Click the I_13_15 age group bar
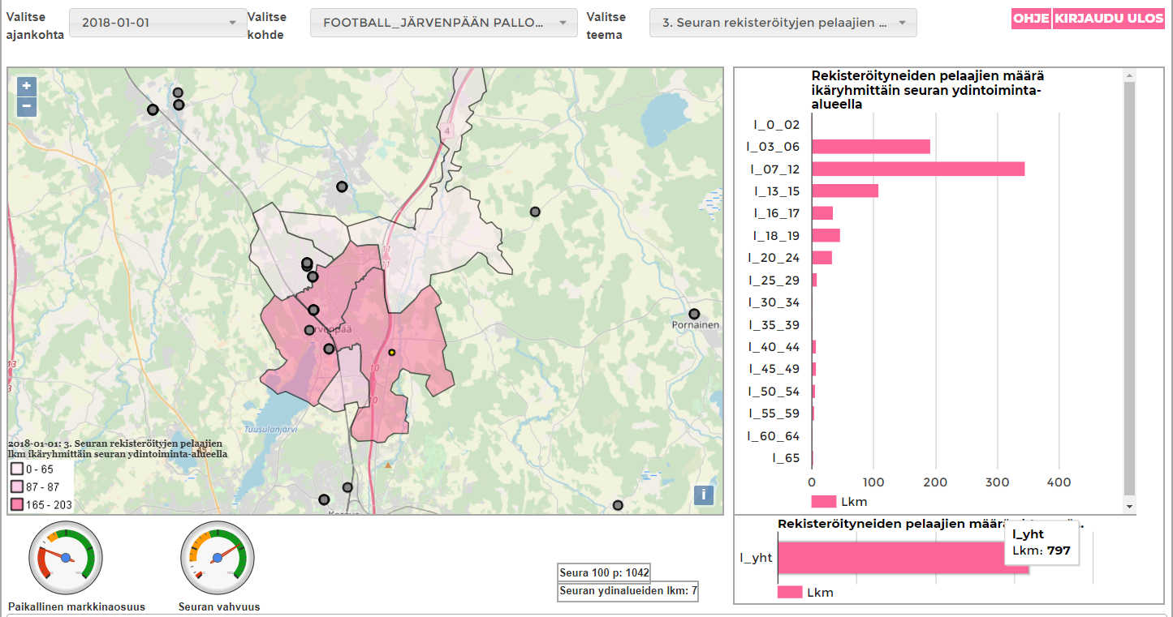The height and width of the screenshot is (617, 1173). [x=845, y=191]
